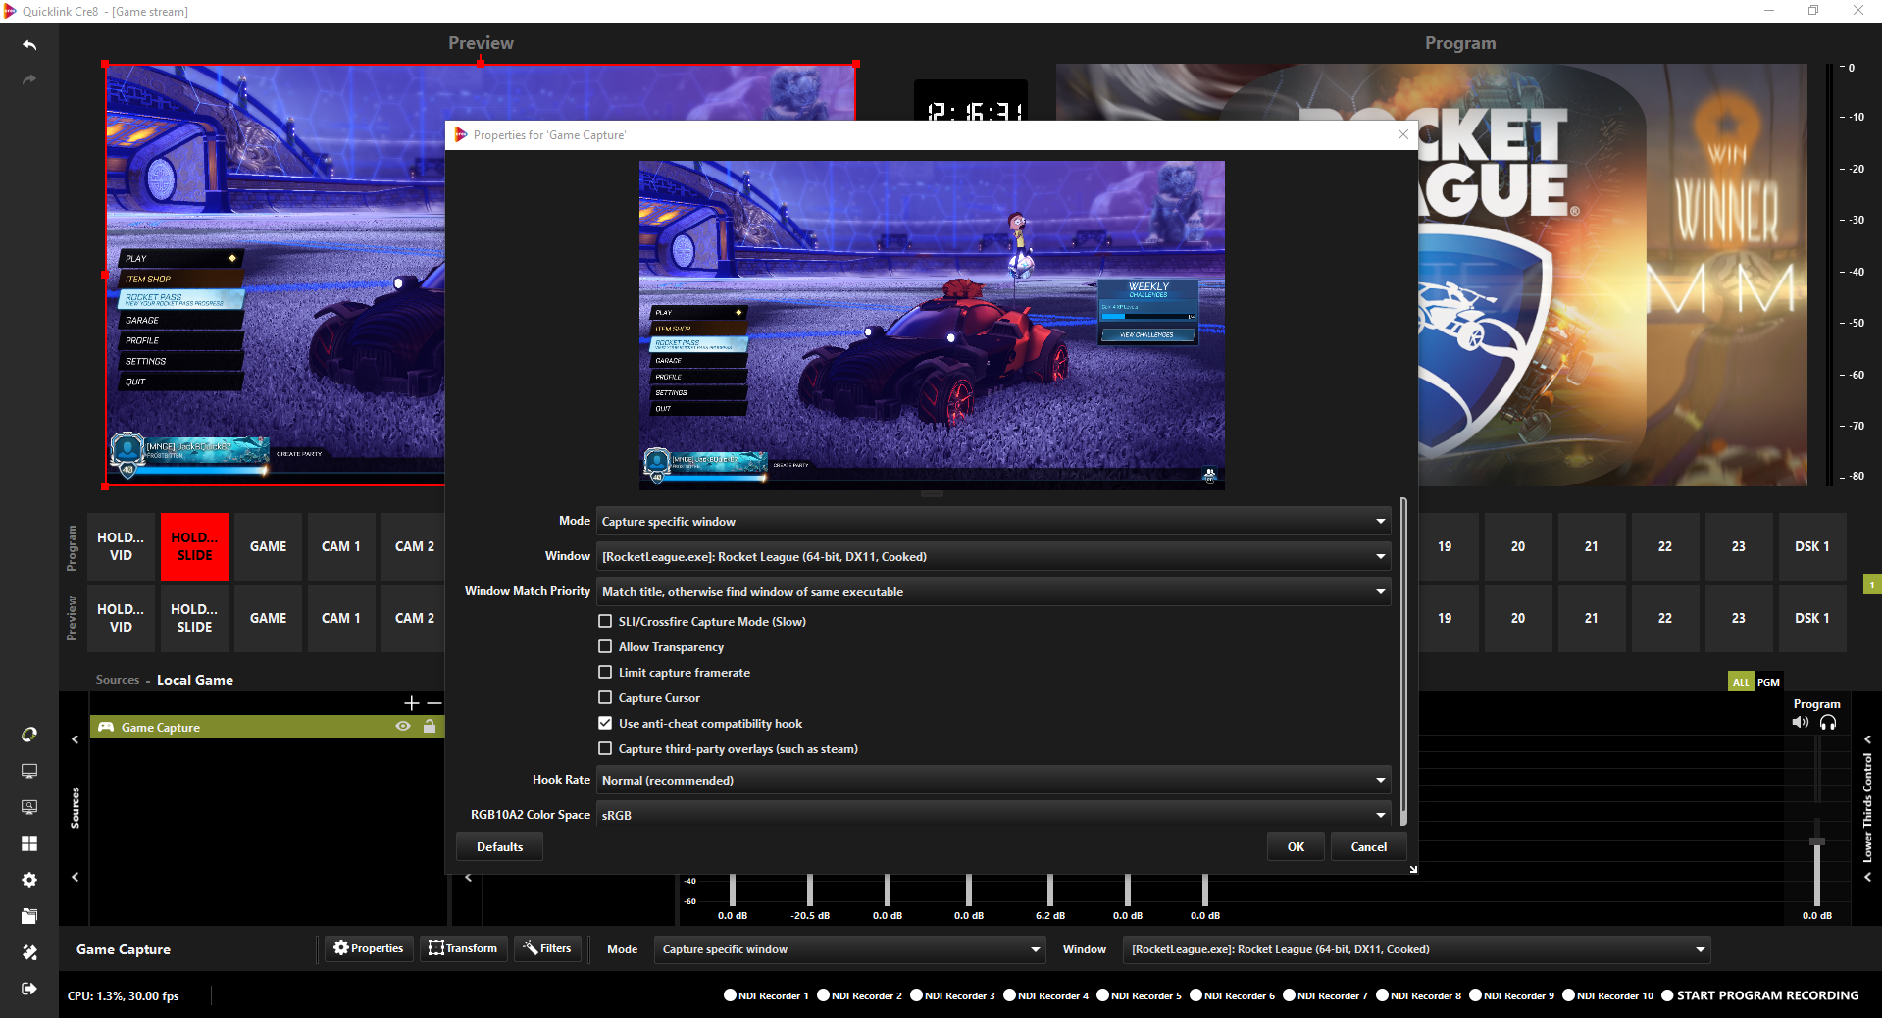Click the undo arrow in the left sidebar
The height and width of the screenshot is (1018, 1882).
[x=29, y=45]
